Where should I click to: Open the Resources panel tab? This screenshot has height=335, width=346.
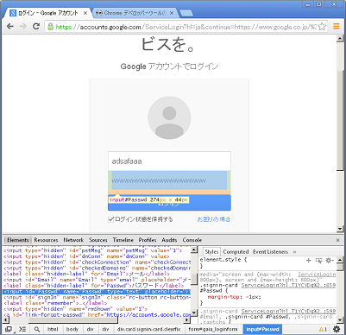[46, 240]
